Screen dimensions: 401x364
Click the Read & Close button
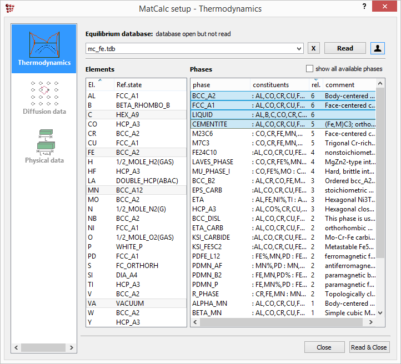(x=369, y=347)
